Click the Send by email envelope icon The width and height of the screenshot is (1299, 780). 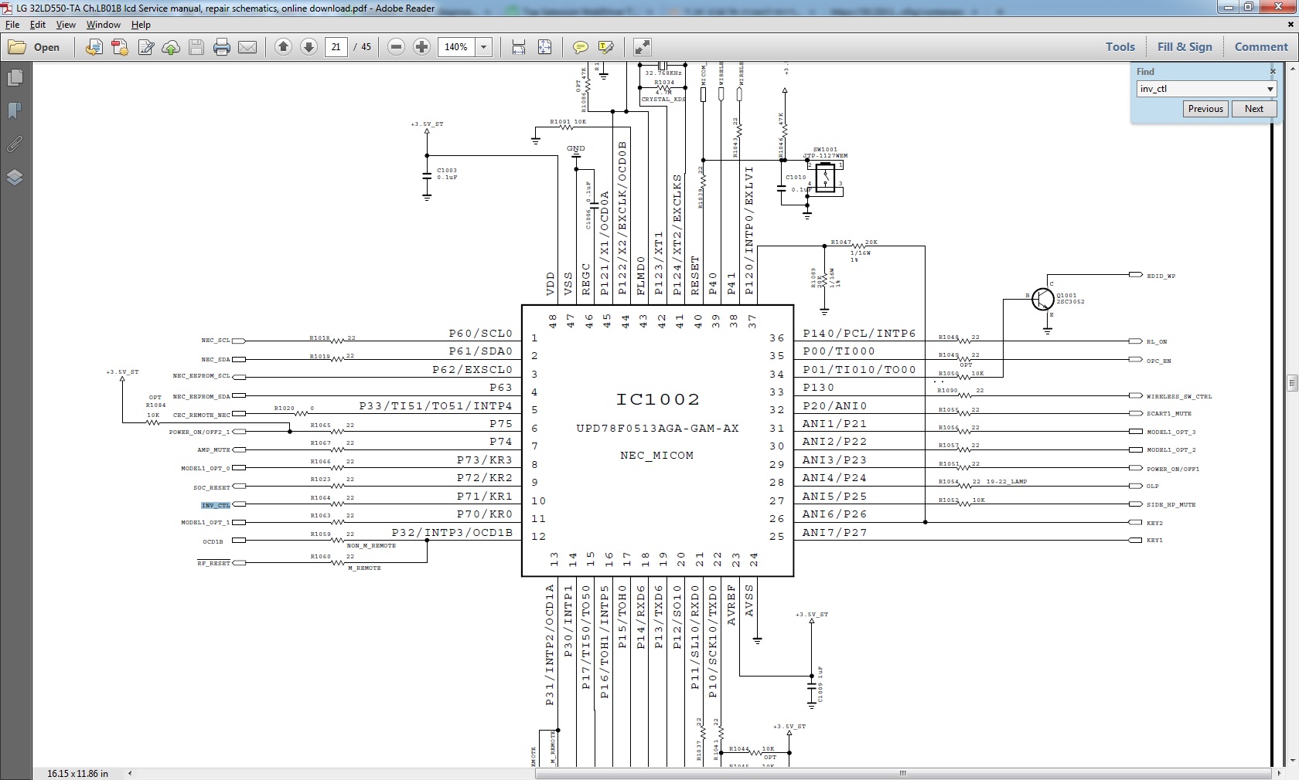(x=247, y=47)
